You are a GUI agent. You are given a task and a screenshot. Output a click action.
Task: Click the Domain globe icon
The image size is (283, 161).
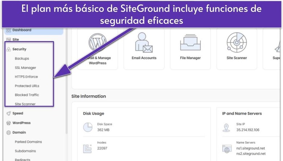point(8,132)
